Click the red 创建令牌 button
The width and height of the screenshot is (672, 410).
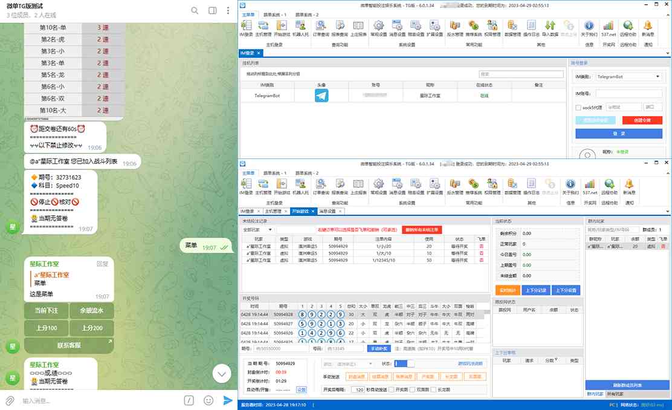(642, 120)
